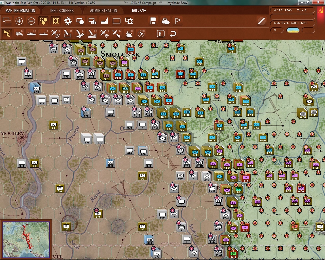This screenshot has width=325, height=260.
Task: Select the orange 0-0 unit counter
Action: point(295,226)
